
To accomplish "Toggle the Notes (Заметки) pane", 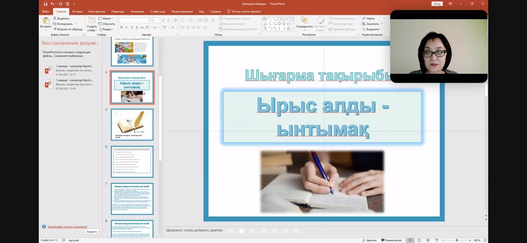I will pos(369,240).
